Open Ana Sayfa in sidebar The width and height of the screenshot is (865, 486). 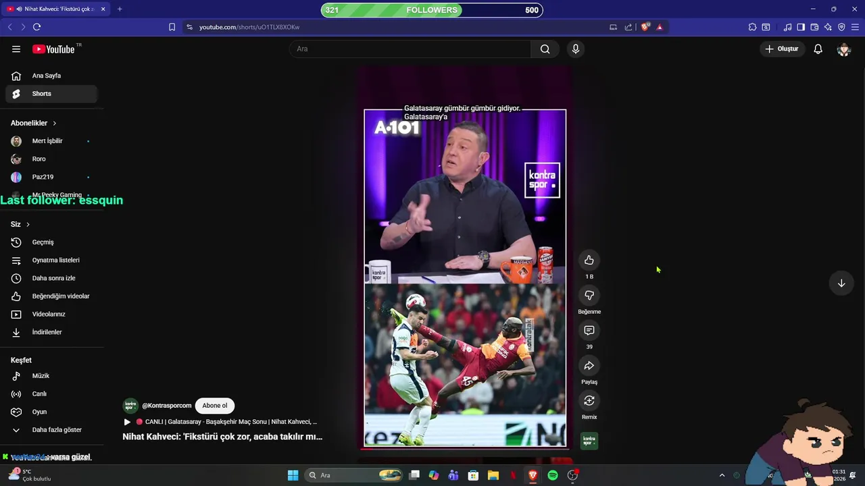coord(51,76)
